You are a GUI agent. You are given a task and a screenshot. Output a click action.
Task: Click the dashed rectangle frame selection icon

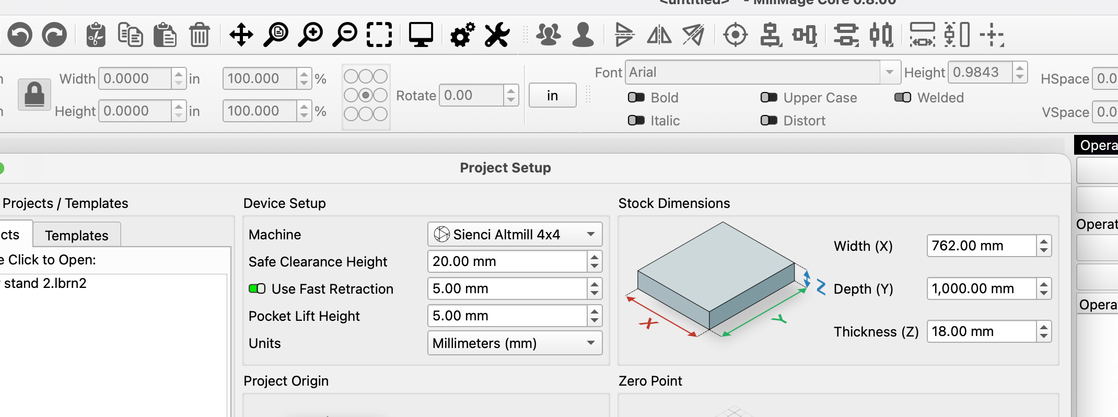pos(379,36)
